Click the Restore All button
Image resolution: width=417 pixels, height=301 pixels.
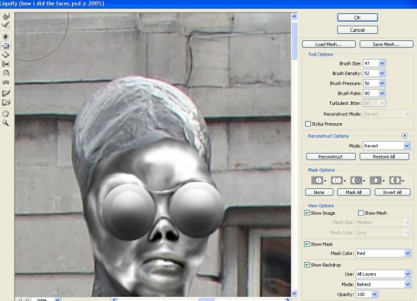point(384,156)
